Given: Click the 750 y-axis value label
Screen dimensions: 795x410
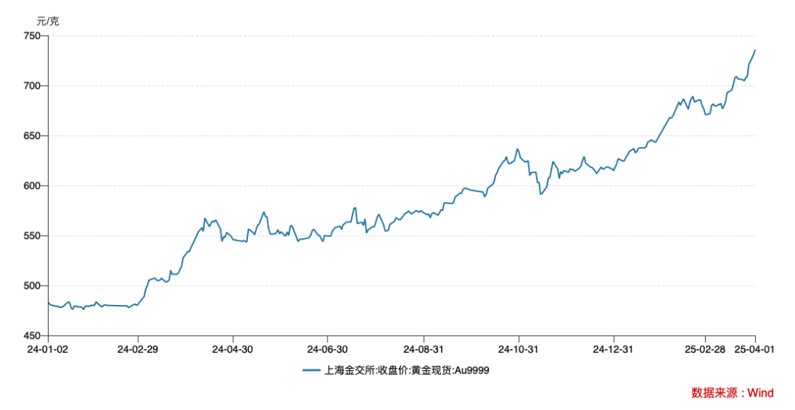Looking at the screenshot, I should click(32, 36).
